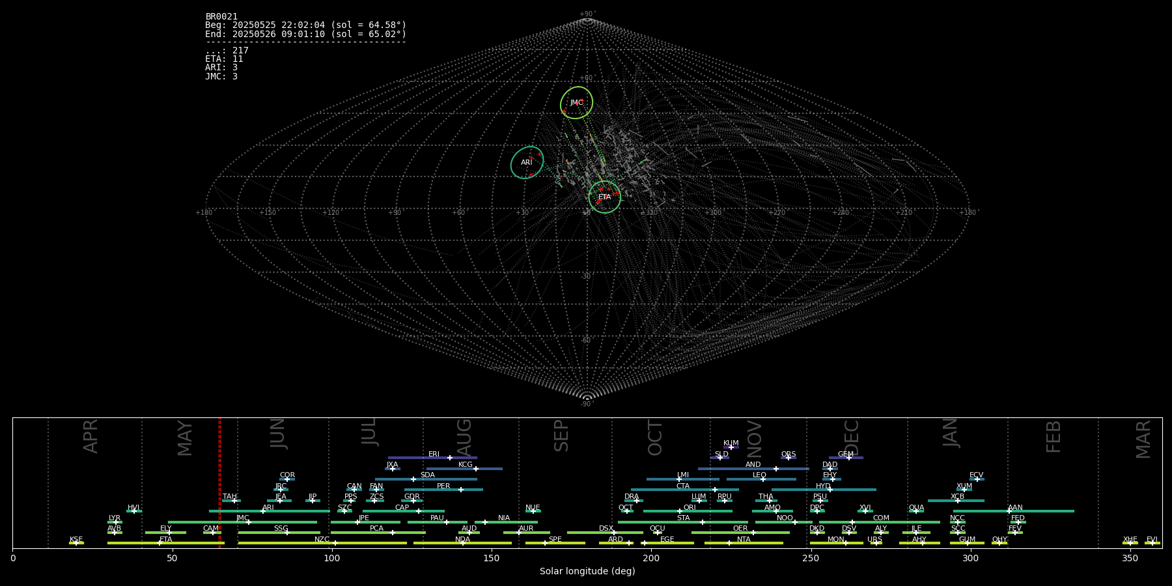Click the -90 south pole label
The image size is (1172, 586).
587,404
